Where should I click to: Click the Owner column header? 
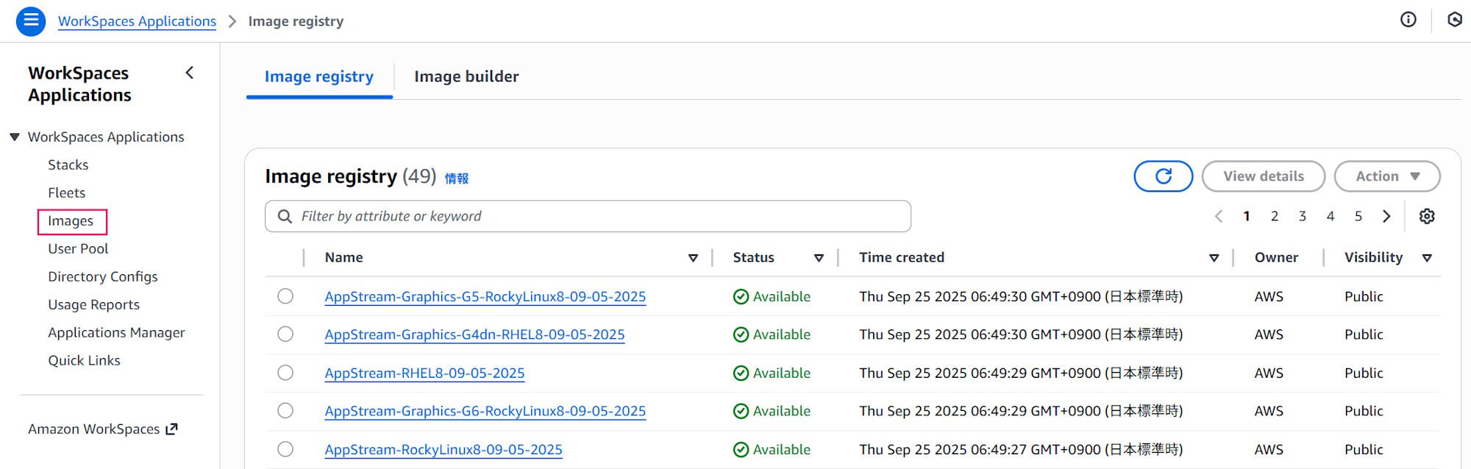click(x=1276, y=258)
